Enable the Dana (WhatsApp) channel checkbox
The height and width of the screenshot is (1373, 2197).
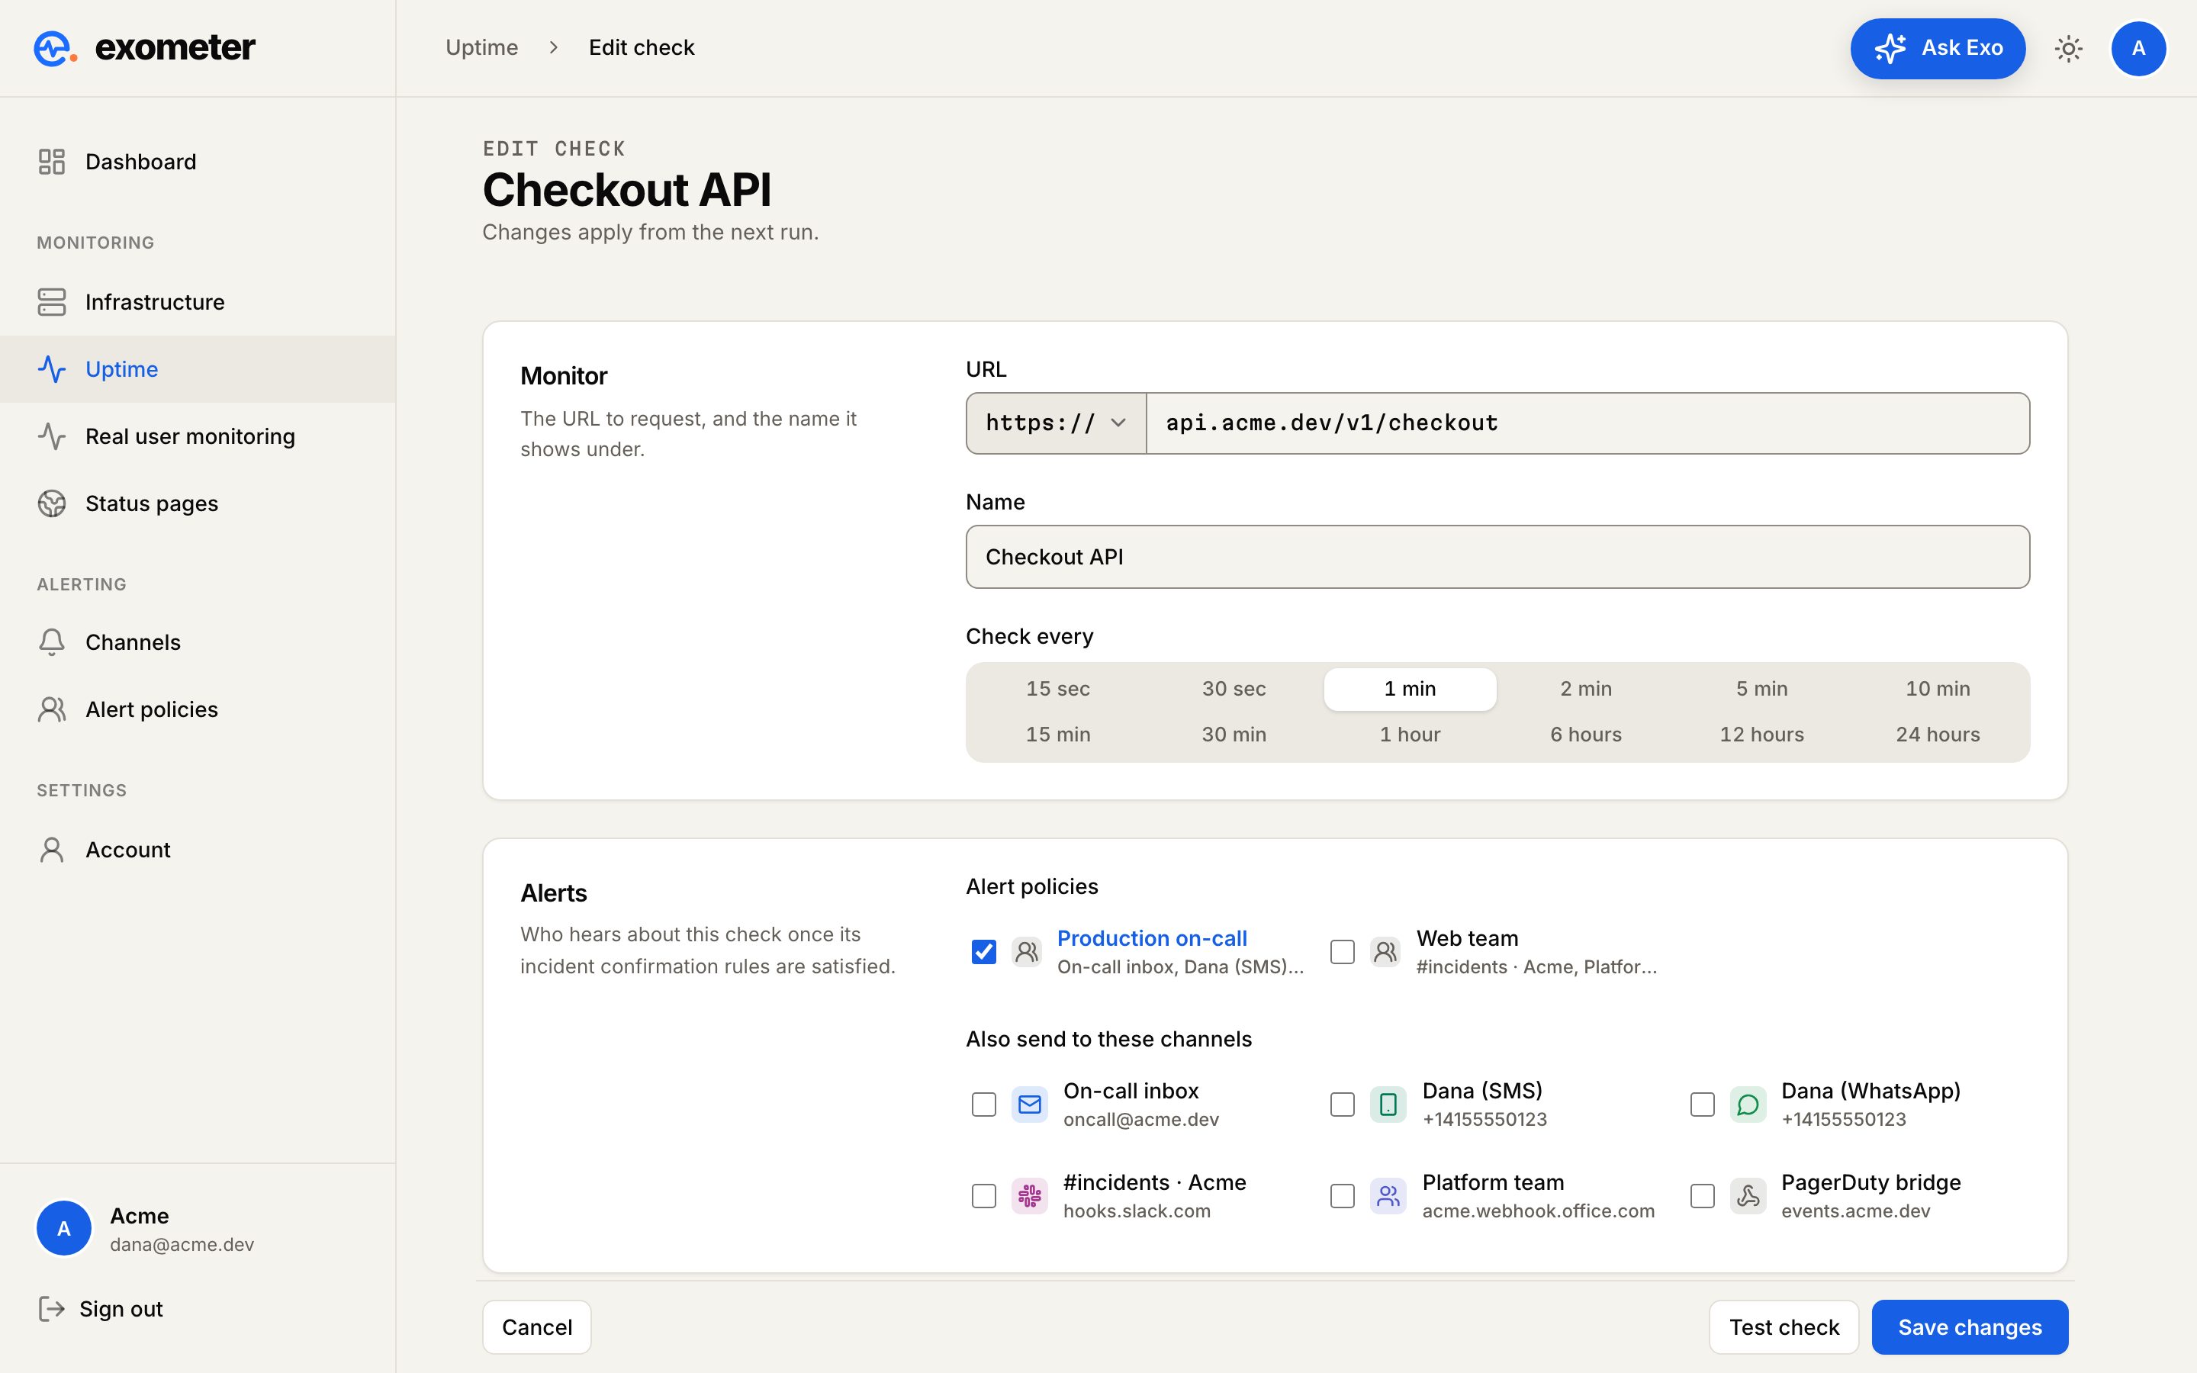pos(1702,1105)
